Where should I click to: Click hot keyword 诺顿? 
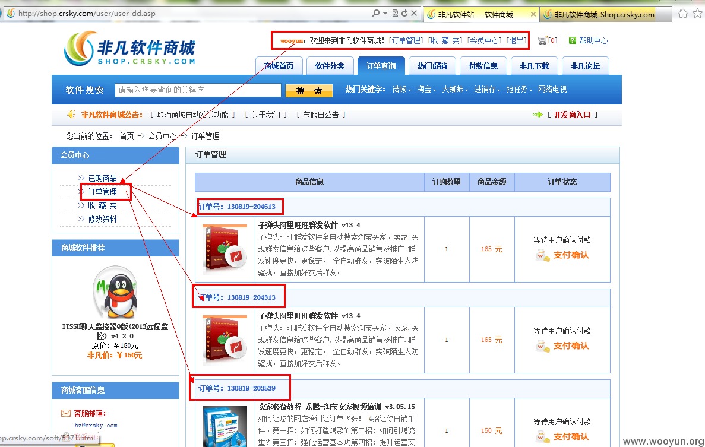point(400,90)
